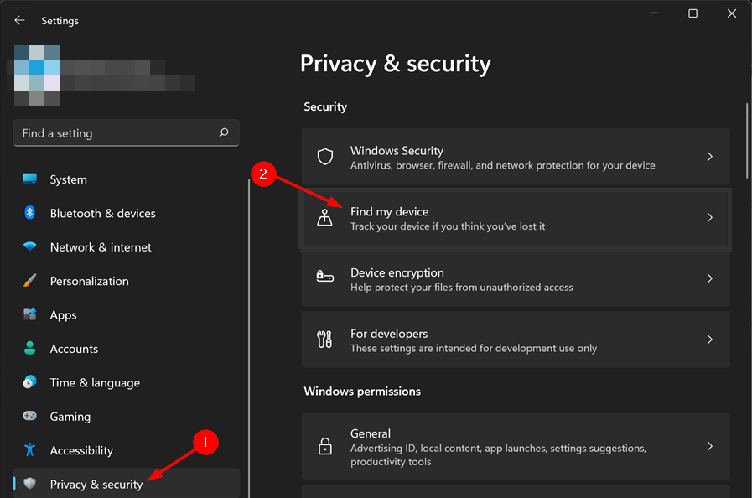Click the Bluetooth icon in sidebar
This screenshot has width=752, height=498.
coord(29,213)
